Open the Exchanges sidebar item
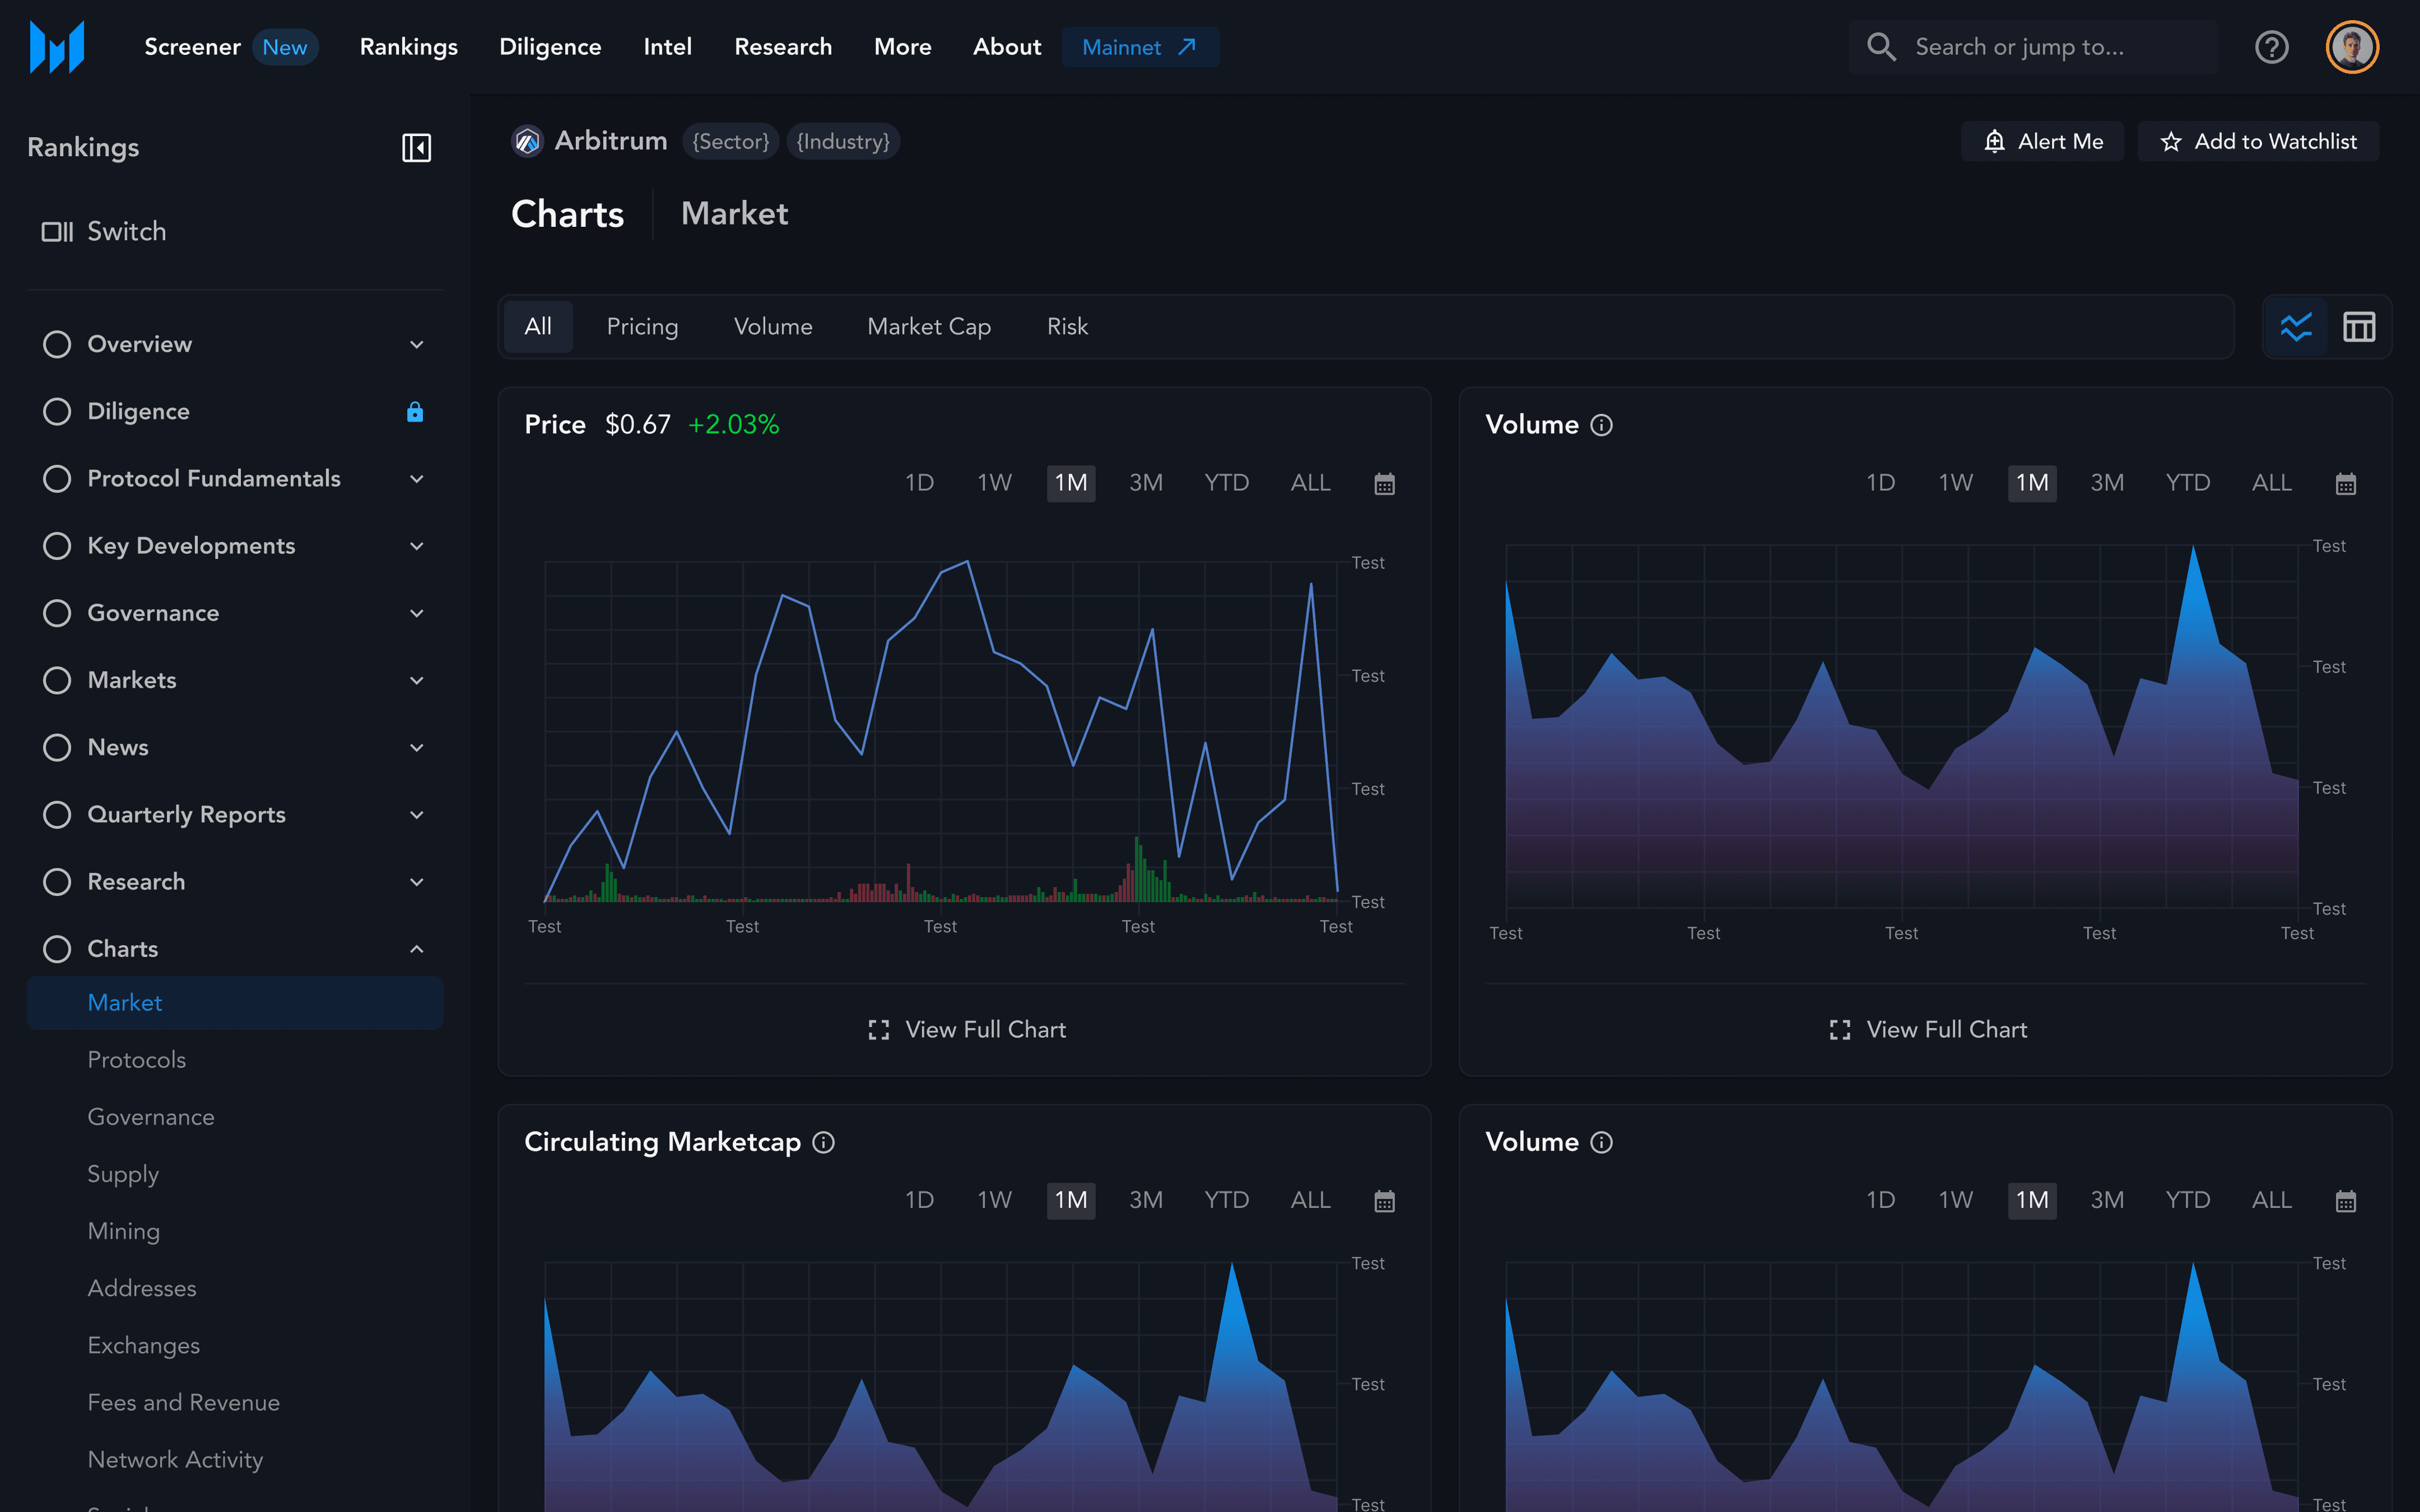This screenshot has width=2420, height=1512. pyautogui.click(x=144, y=1346)
